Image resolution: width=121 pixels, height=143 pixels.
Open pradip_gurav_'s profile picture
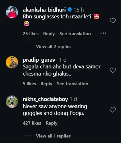(x=12, y=62)
